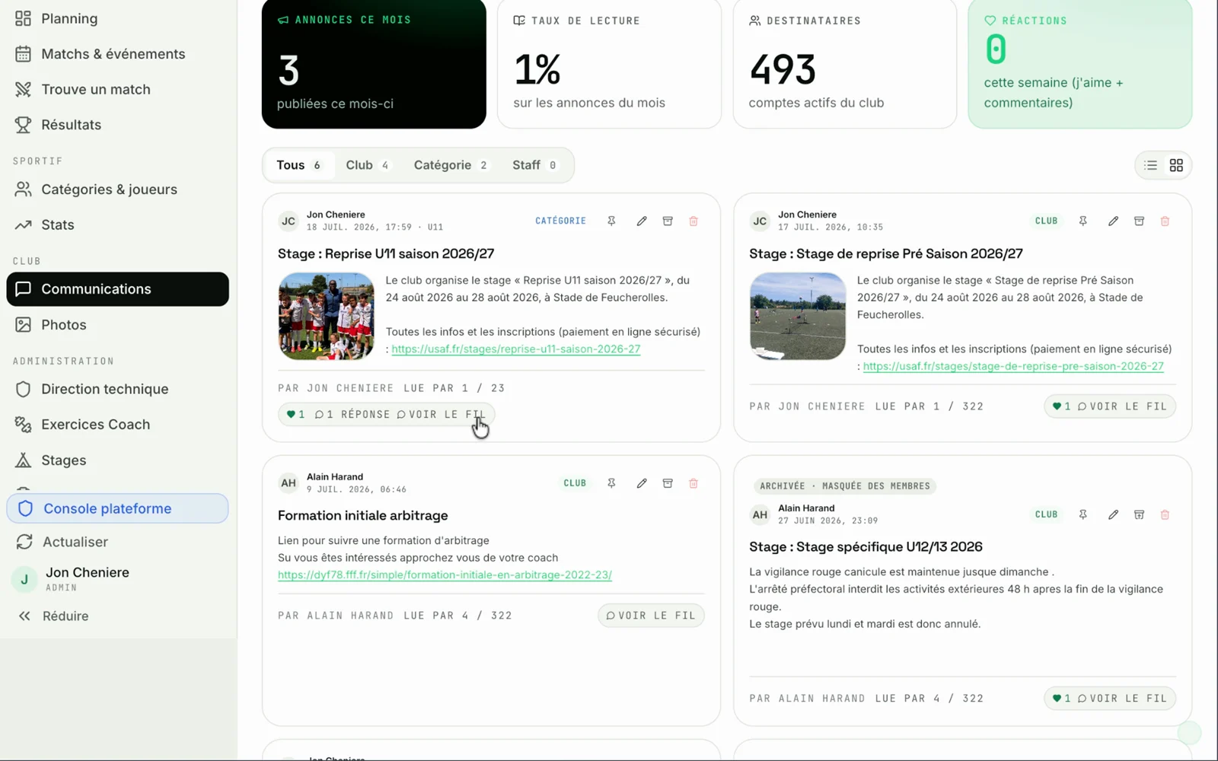Click the heart like count on Reprise U11 card

coord(295,415)
